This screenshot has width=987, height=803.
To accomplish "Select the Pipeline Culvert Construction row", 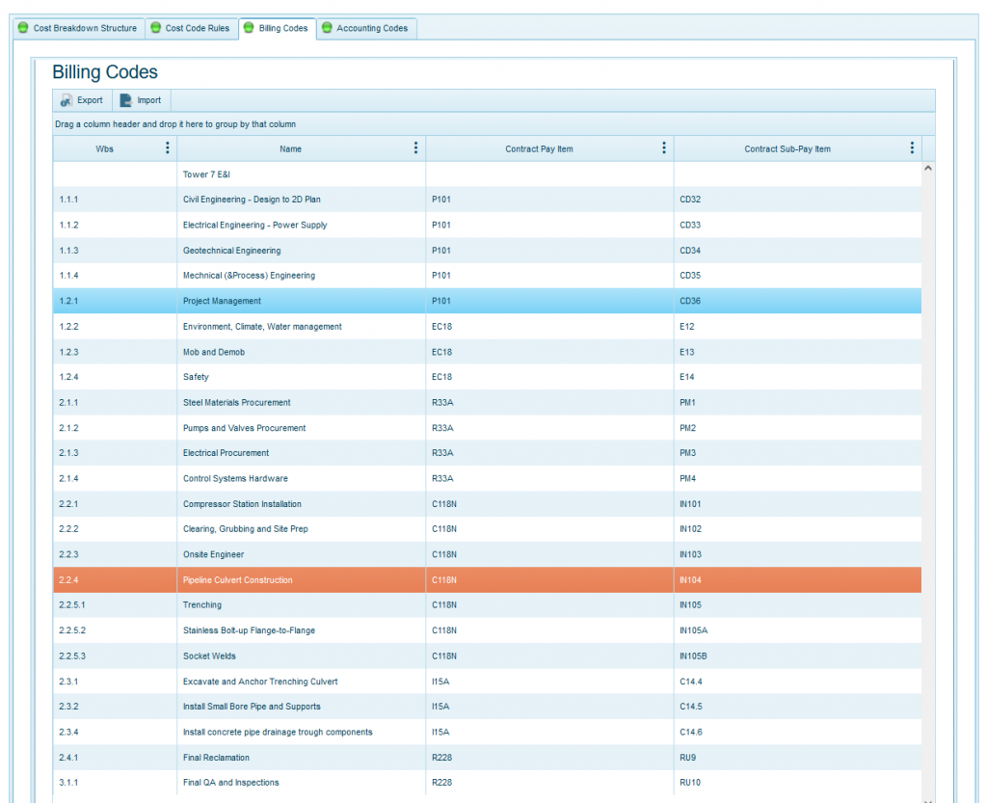I will [238, 580].
